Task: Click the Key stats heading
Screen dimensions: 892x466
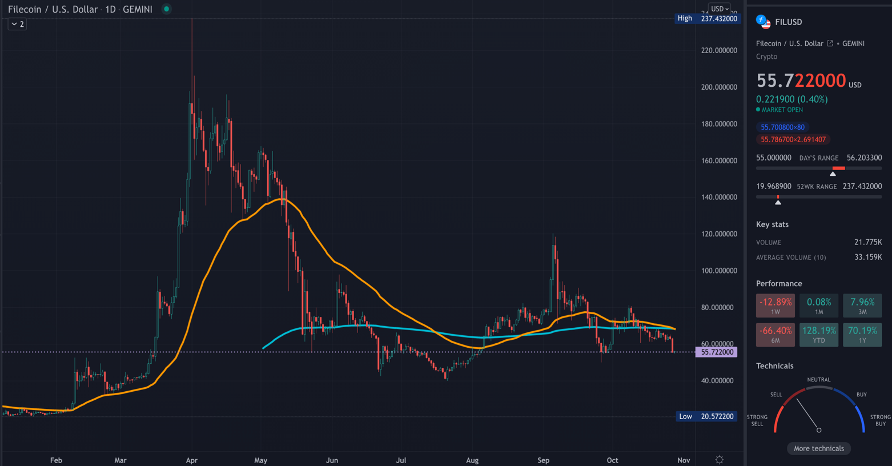Action: [x=772, y=224]
